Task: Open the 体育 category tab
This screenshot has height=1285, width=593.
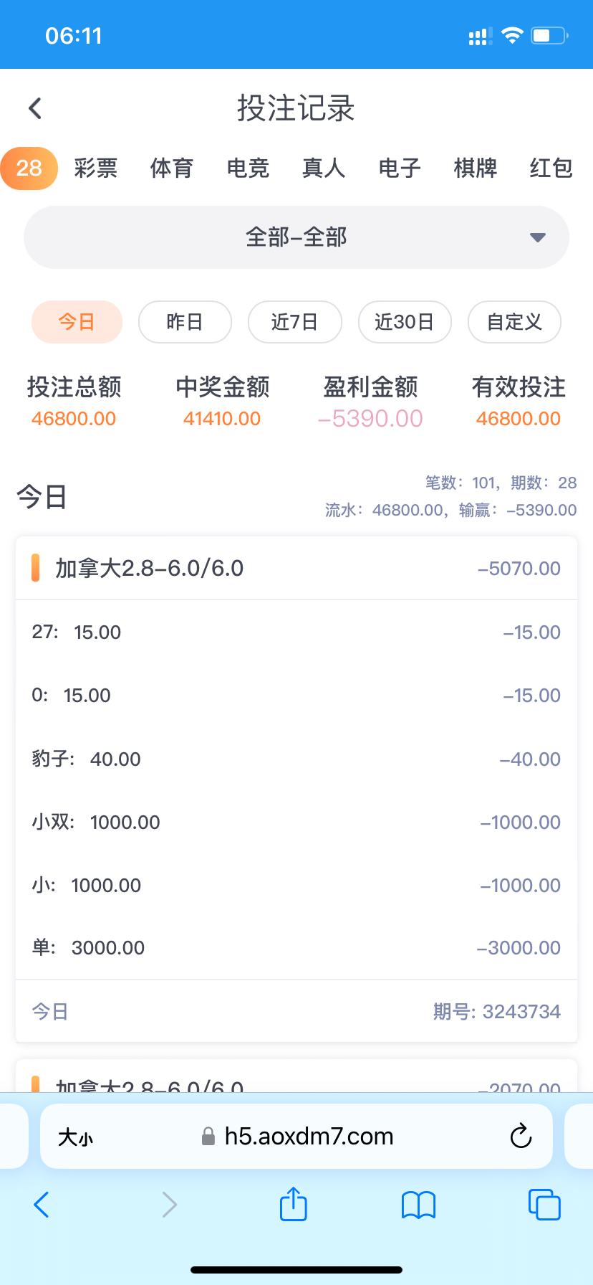Action: point(172,169)
